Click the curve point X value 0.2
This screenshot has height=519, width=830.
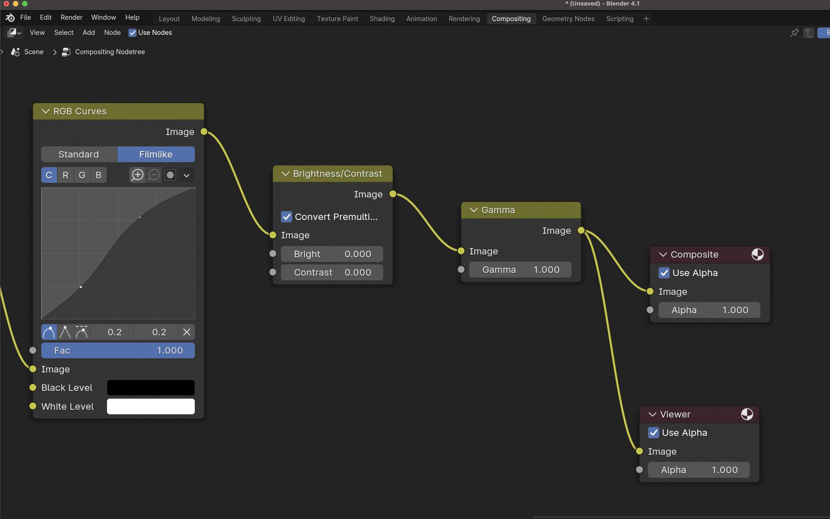coord(113,332)
